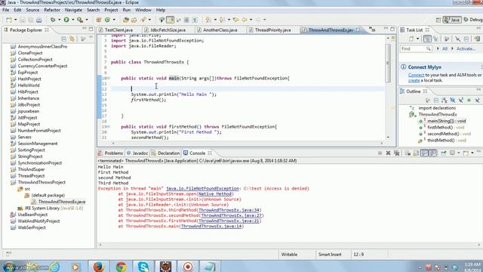Collapse all in Package Explorer
The width and height of the screenshot is (483, 272).
63,39
